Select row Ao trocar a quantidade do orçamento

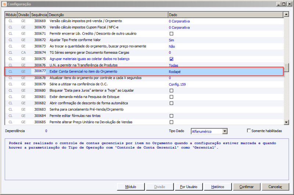[144, 46]
